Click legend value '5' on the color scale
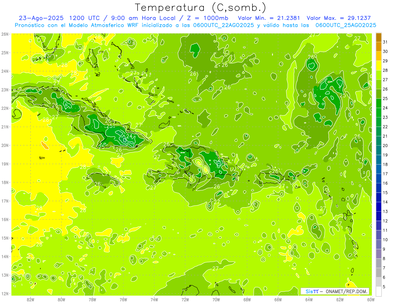This screenshot has width=394, height=304. pos(384,287)
